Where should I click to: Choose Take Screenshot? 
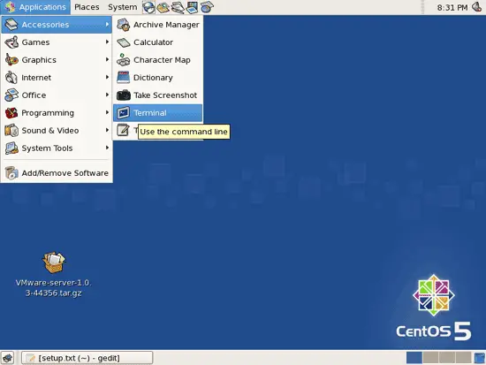pyautogui.click(x=158, y=95)
